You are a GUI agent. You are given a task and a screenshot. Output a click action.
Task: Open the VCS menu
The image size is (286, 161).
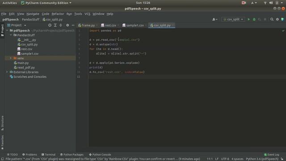(x=87, y=14)
